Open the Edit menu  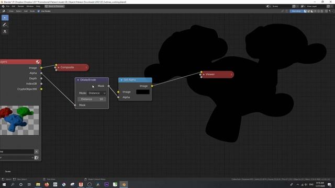[x=14, y=6]
